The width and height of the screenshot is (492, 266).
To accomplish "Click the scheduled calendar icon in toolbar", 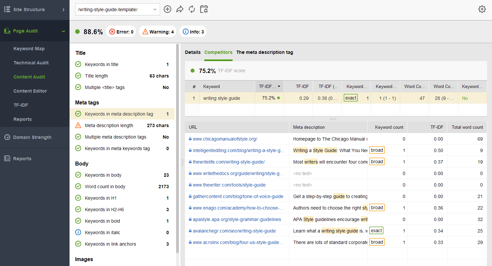I will 204,9.
